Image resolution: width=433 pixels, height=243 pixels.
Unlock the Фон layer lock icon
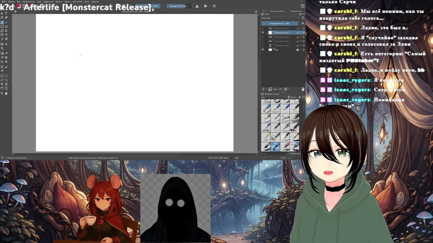coord(298,50)
